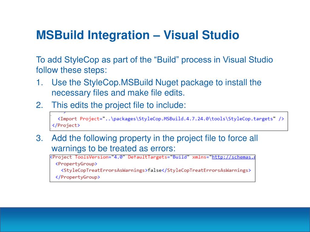310x232 pixels.
Task: Click the closing '</PropertyGroup>' tag
Action: point(78,177)
